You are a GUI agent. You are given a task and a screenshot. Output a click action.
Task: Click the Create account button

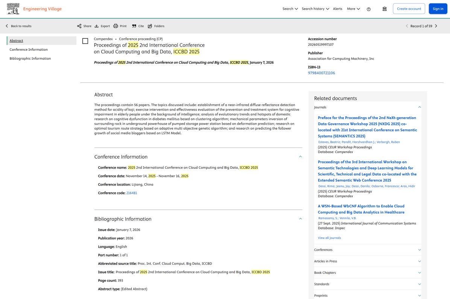click(409, 9)
